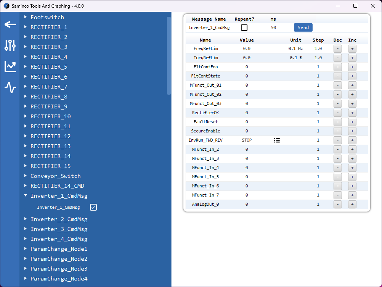Decrement InvRun_FWD_REV value
Image resolution: width=382 pixels, height=287 pixels.
pyautogui.click(x=337, y=140)
